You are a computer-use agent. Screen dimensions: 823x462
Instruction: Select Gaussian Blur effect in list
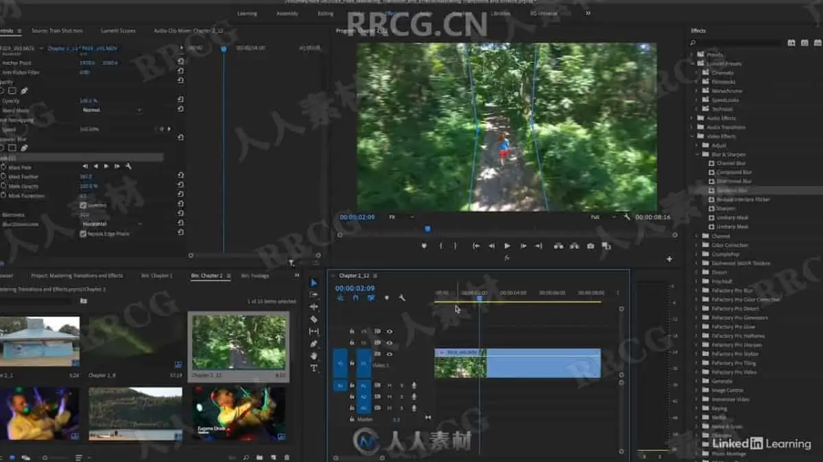(x=732, y=190)
